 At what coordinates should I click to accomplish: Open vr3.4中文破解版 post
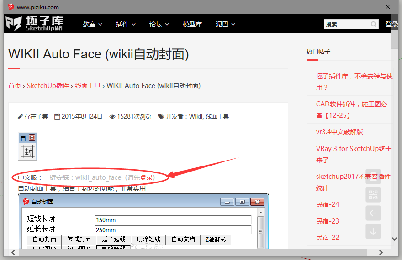339,132
